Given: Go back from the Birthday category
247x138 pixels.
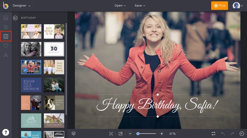Looking at the screenshot, I should click(15, 18).
